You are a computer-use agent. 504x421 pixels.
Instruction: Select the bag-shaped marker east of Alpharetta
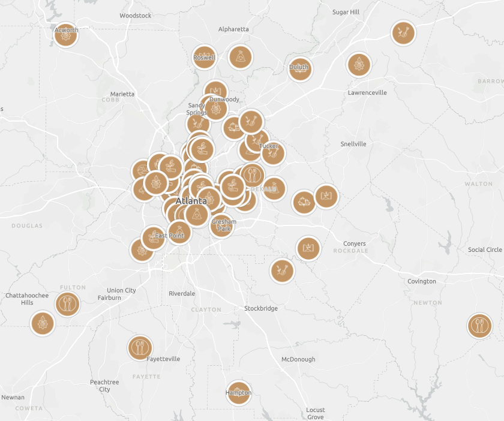click(x=240, y=56)
